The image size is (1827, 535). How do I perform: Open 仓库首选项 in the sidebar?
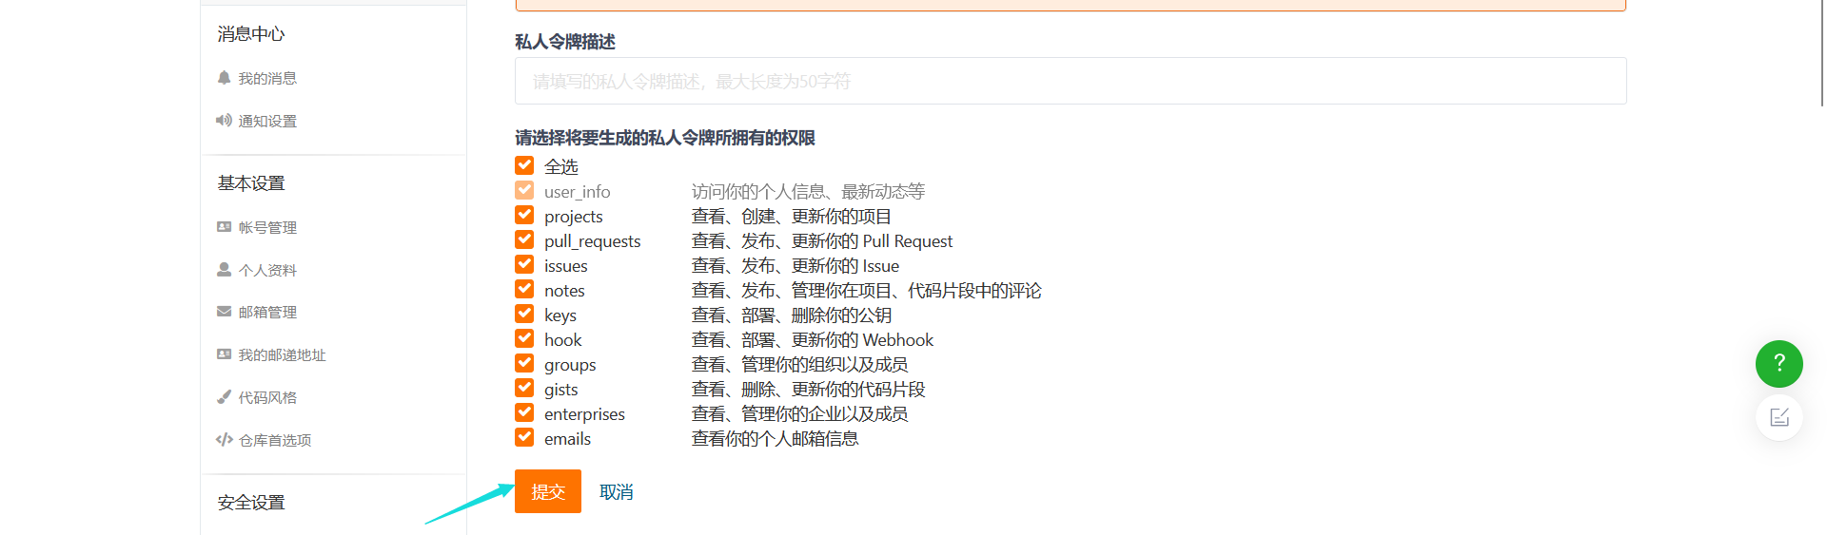click(275, 440)
